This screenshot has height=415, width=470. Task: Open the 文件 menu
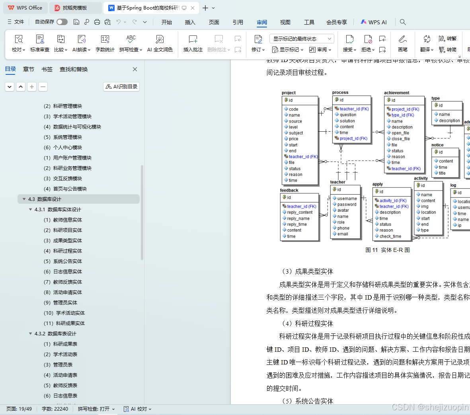(x=16, y=22)
